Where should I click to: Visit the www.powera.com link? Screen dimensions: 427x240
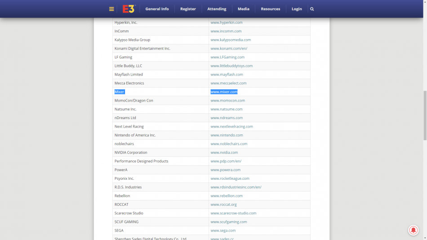(226, 170)
